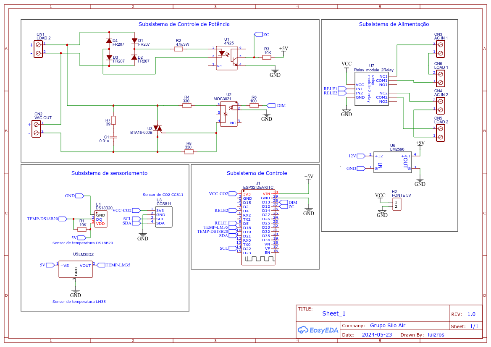Click the D4 FR207 diode symbol
491x347 pixels.
point(109,41)
